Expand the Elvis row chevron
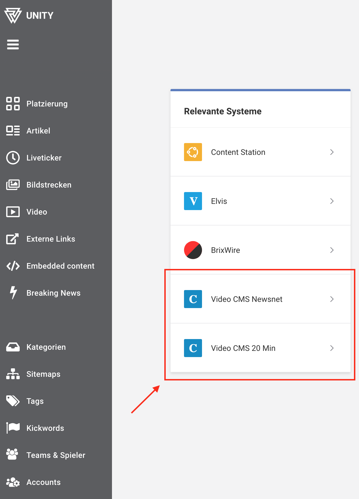The width and height of the screenshot is (359, 499). tap(332, 201)
